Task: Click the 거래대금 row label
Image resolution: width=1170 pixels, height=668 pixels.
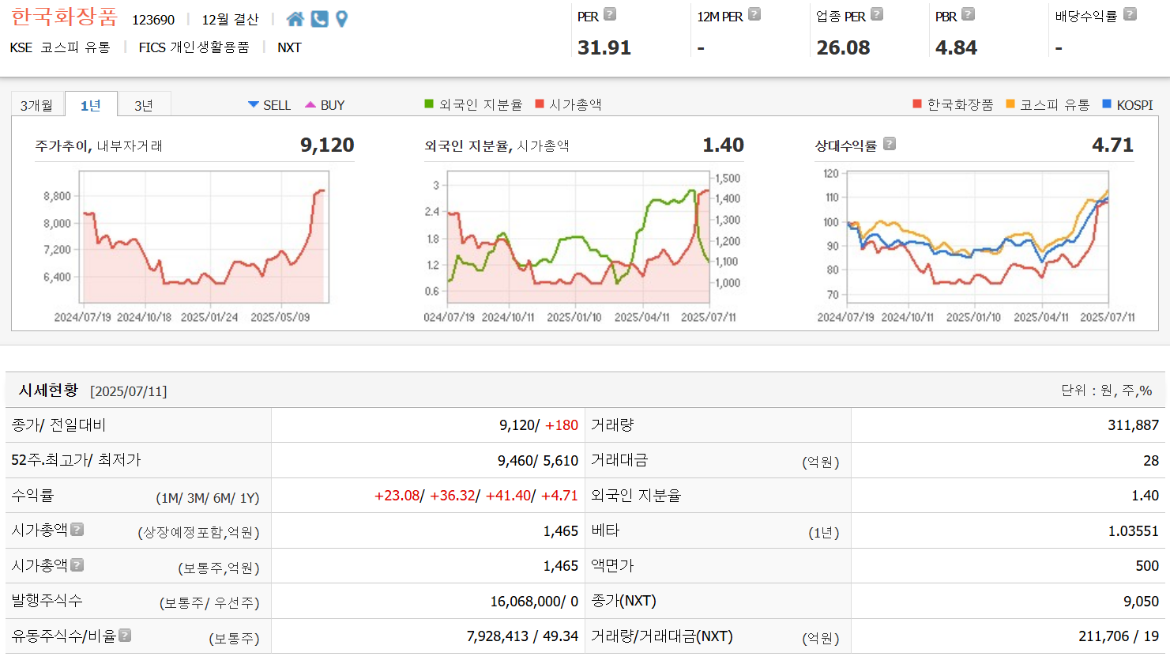Action: pyautogui.click(x=619, y=460)
